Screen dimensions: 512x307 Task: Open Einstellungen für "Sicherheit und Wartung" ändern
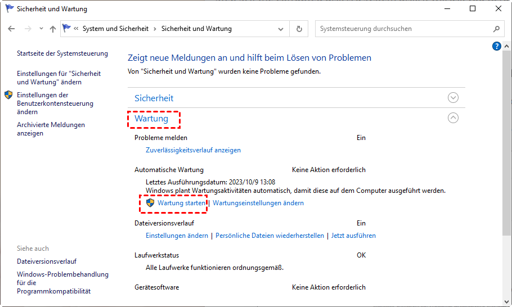[59, 78]
